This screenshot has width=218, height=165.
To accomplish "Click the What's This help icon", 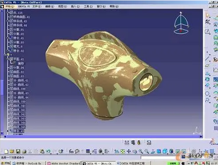I will tap(61, 152).
